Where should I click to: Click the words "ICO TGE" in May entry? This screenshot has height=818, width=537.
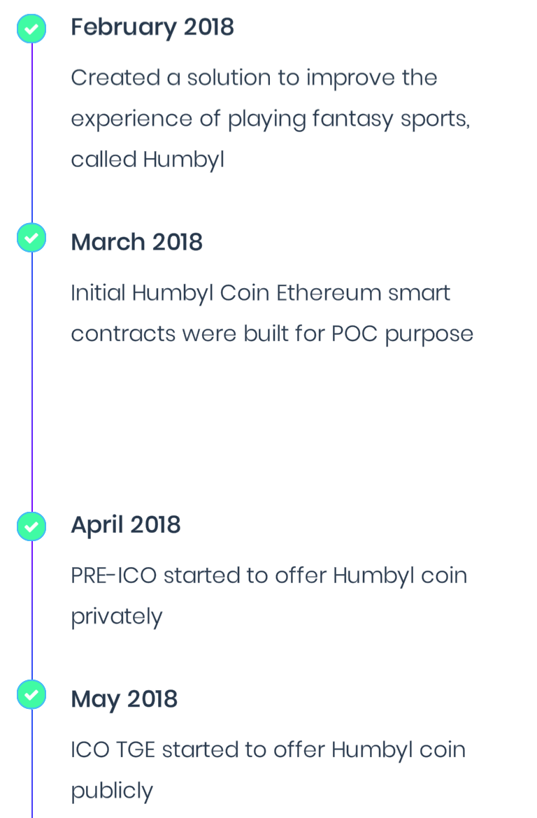(x=113, y=749)
